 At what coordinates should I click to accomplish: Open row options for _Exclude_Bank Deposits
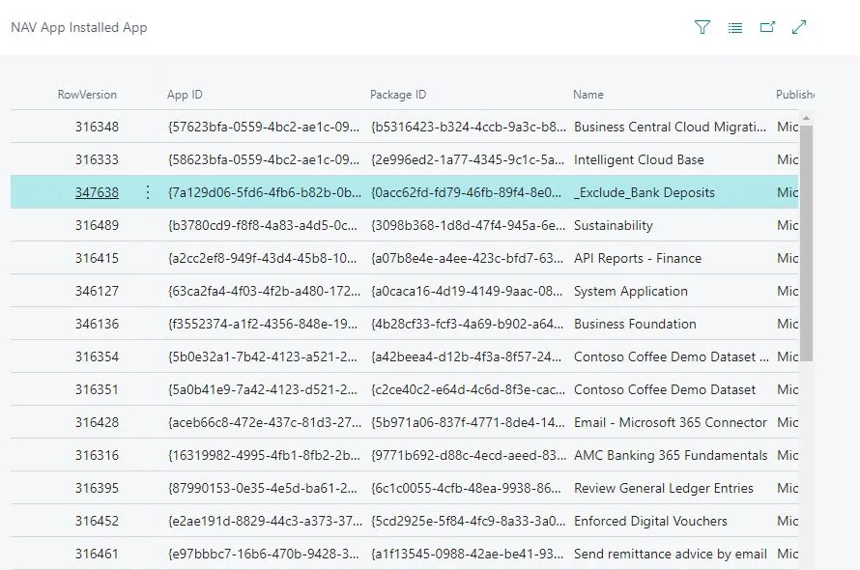pyautogui.click(x=148, y=192)
